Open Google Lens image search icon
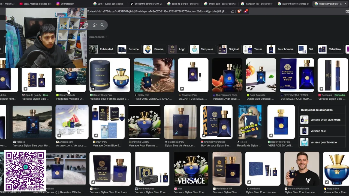 (x=95, y=25)
